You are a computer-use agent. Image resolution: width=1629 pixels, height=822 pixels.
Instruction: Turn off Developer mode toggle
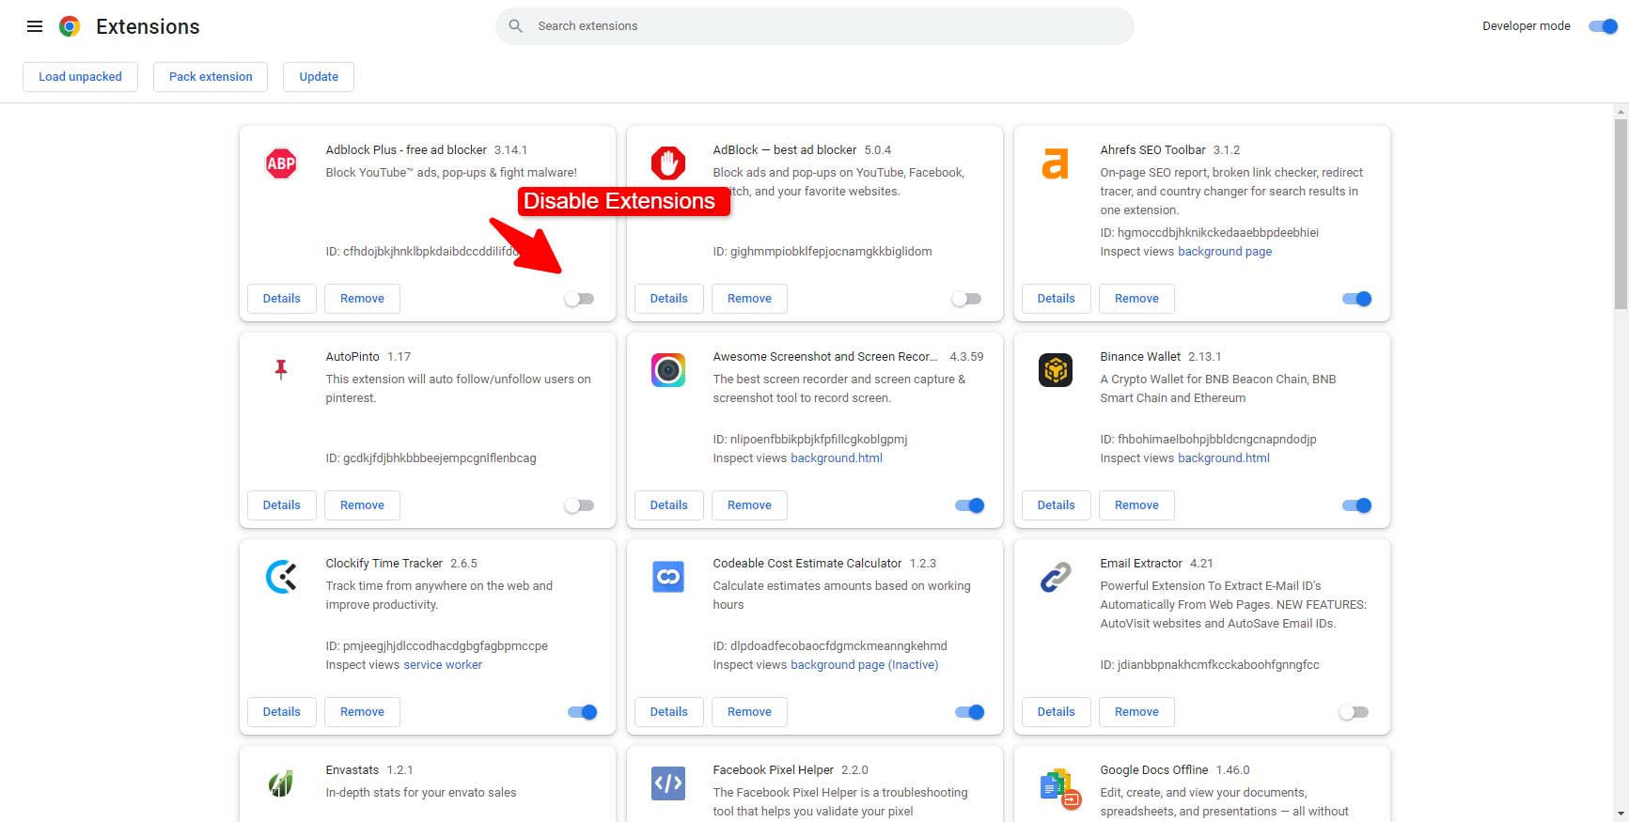pyautogui.click(x=1603, y=26)
